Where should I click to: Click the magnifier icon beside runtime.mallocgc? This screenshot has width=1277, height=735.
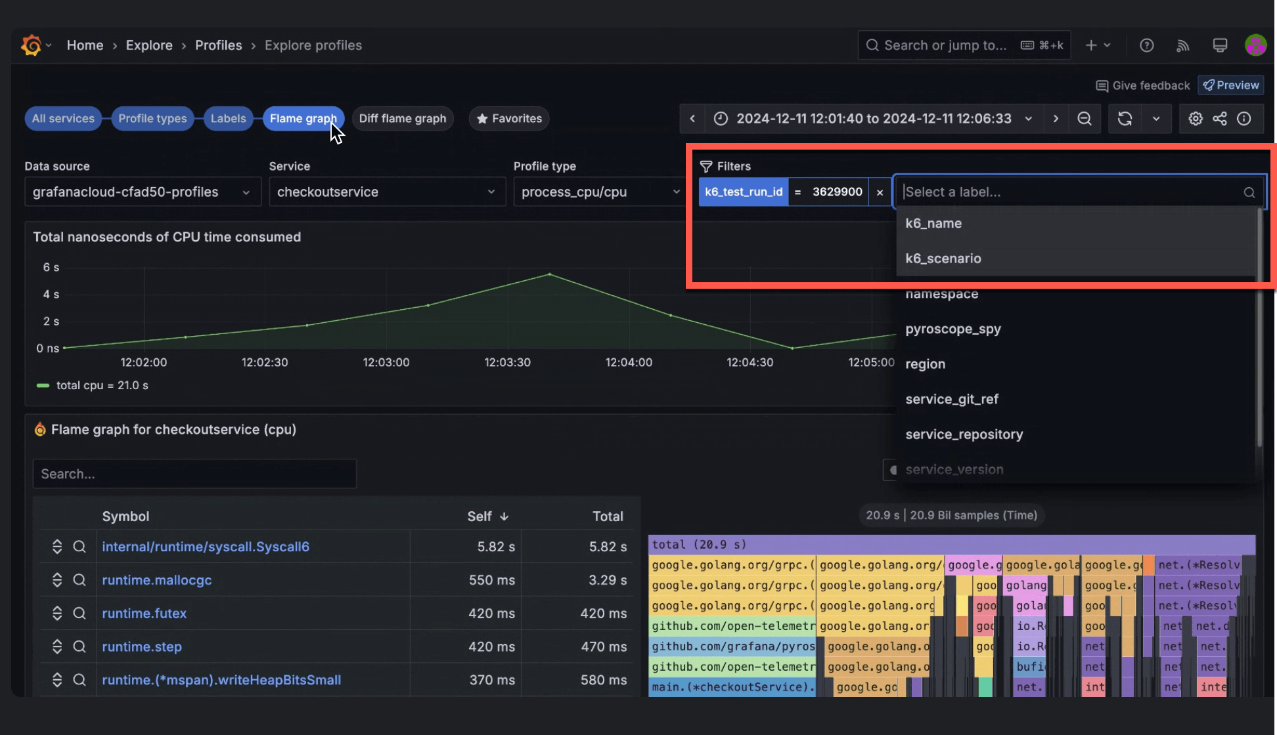click(x=79, y=580)
